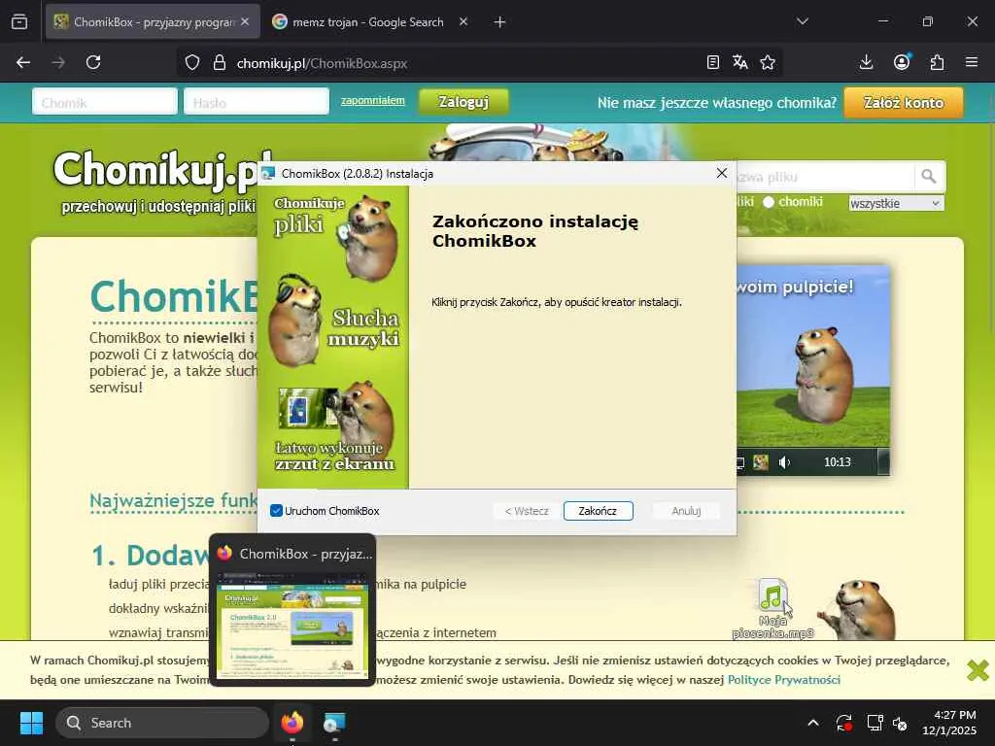Reload the current page
The height and width of the screenshot is (746, 995).
(x=93, y=62)
